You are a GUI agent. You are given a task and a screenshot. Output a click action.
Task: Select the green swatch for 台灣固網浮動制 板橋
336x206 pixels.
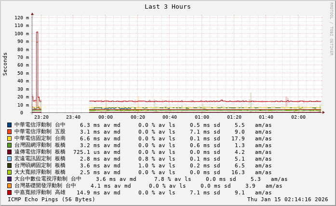click(x=9, y=145)
